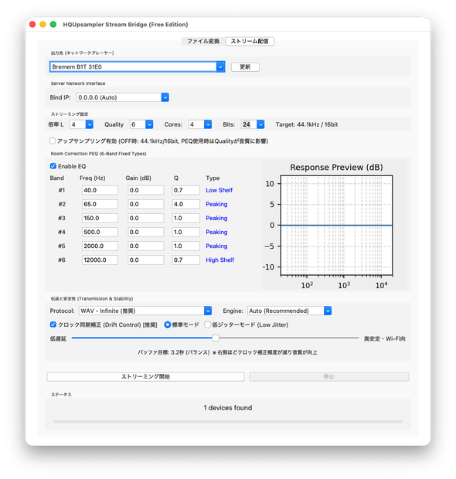Click band #6 Q field 0.7

click(x=185, y=260)
